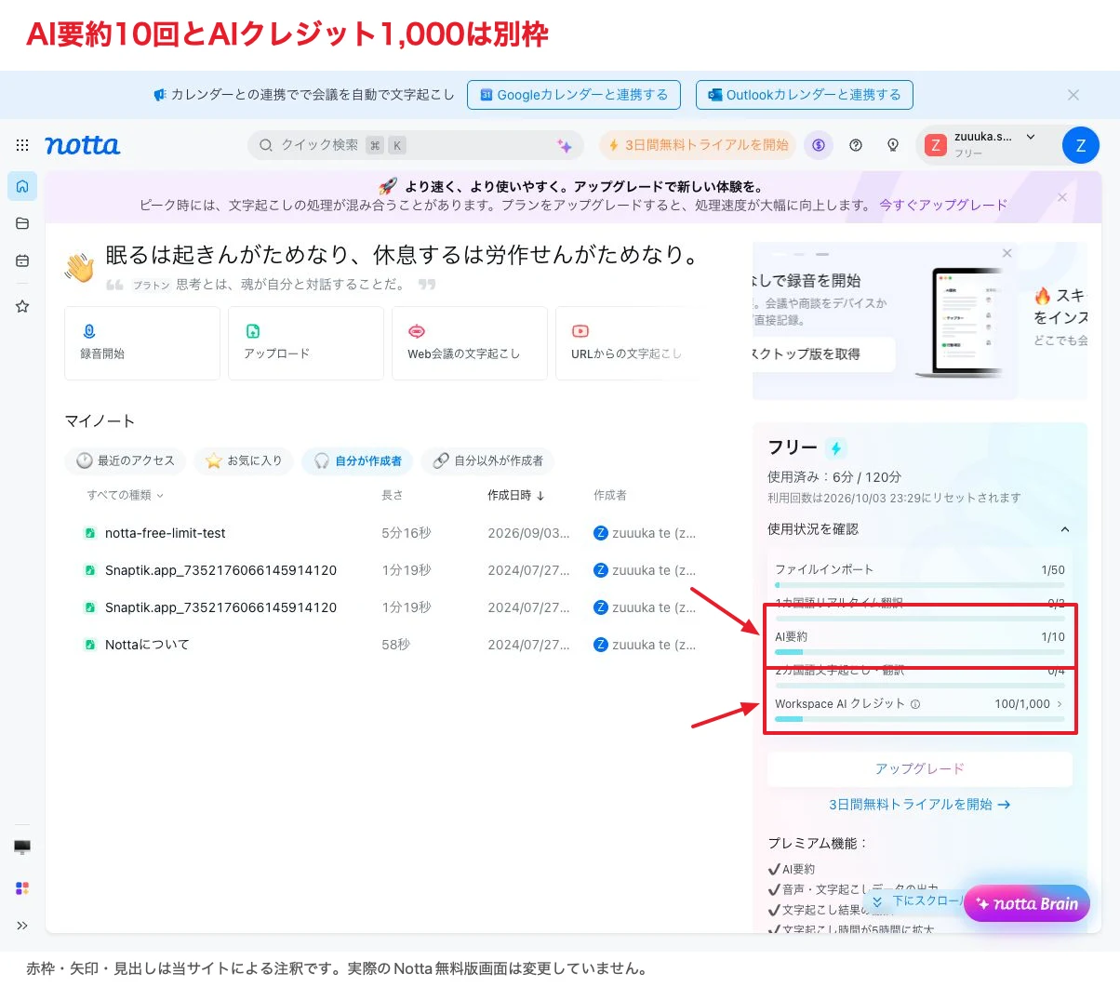Viewport: 1120px width, 987px height.
Task: Click the Web会議の文字起こし card
Action: click(470, 343)
